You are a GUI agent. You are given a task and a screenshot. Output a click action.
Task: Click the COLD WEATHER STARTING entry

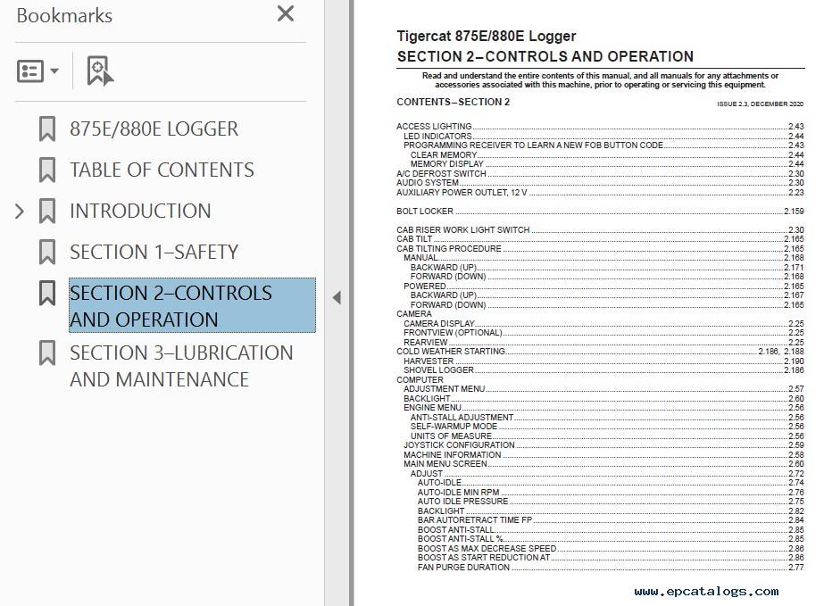[x=600, y=351]
